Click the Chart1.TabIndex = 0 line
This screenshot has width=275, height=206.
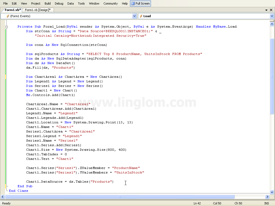tap(46, 154)
